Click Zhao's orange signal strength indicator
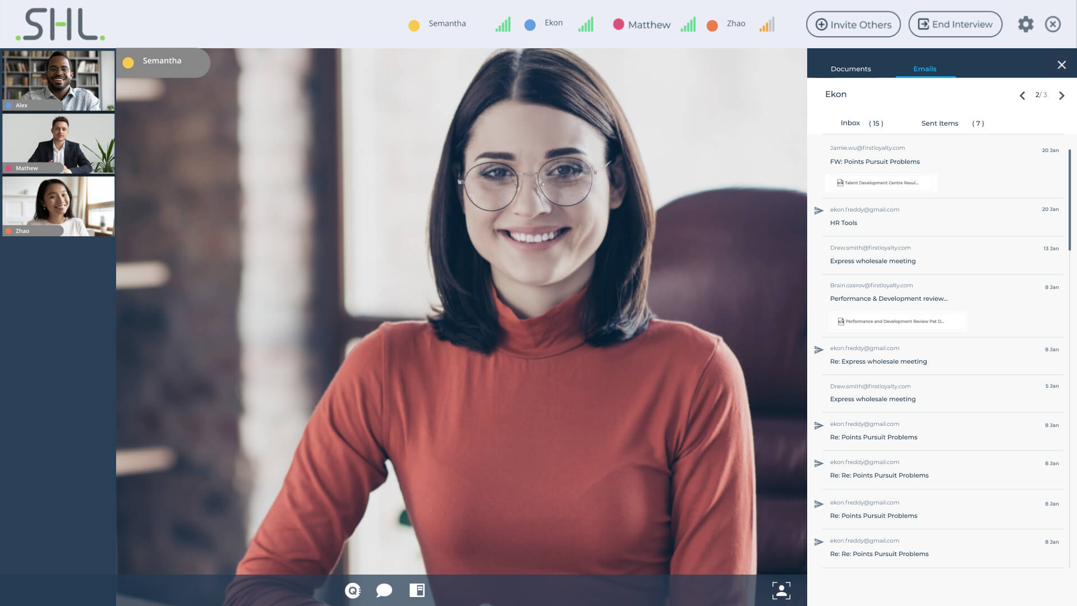 click(x=767, y=24)
